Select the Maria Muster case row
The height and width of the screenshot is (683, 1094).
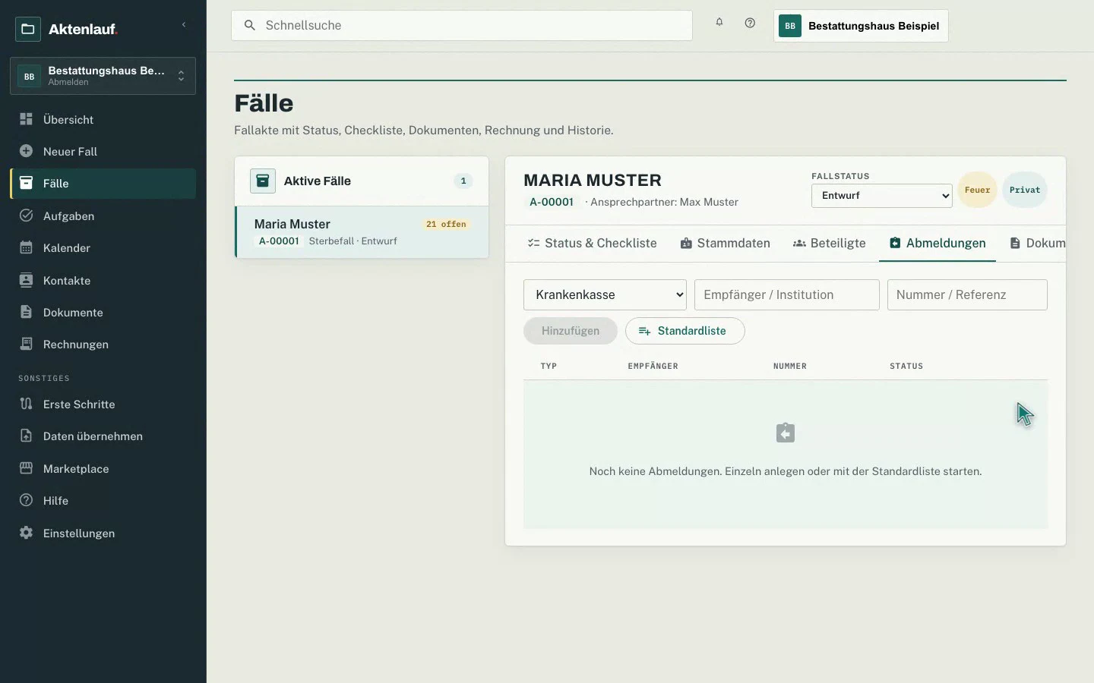362,232
